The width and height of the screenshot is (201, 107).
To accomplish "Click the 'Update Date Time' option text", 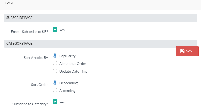I will [x=73, y=71].
